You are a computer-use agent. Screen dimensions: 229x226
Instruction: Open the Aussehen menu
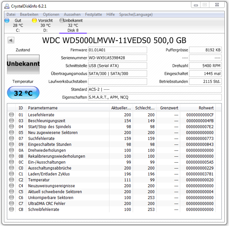click(x=72, y=14)
